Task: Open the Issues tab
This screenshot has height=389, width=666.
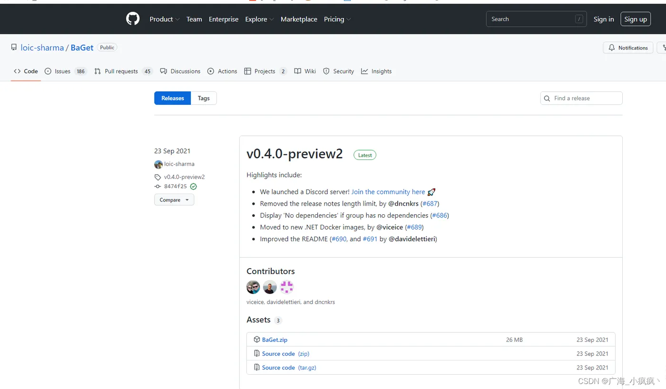Action: (x=66, y=71)
